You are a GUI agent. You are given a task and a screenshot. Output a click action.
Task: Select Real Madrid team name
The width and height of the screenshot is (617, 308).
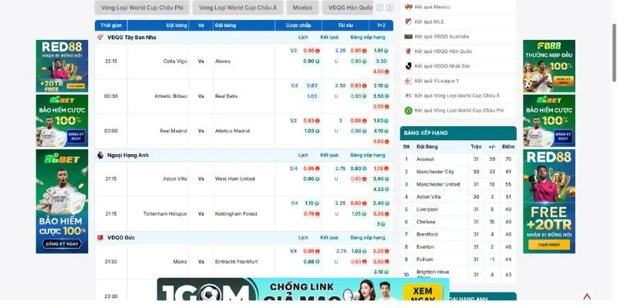tap(174, 131)
